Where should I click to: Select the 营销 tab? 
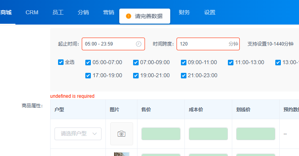click(109, 12)
